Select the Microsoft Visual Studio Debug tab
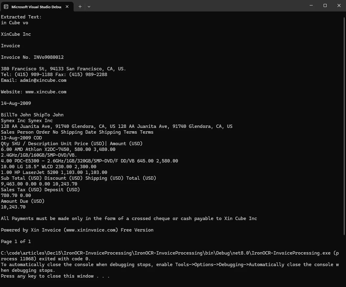The image size is (346, 287). tap(36, 7)
